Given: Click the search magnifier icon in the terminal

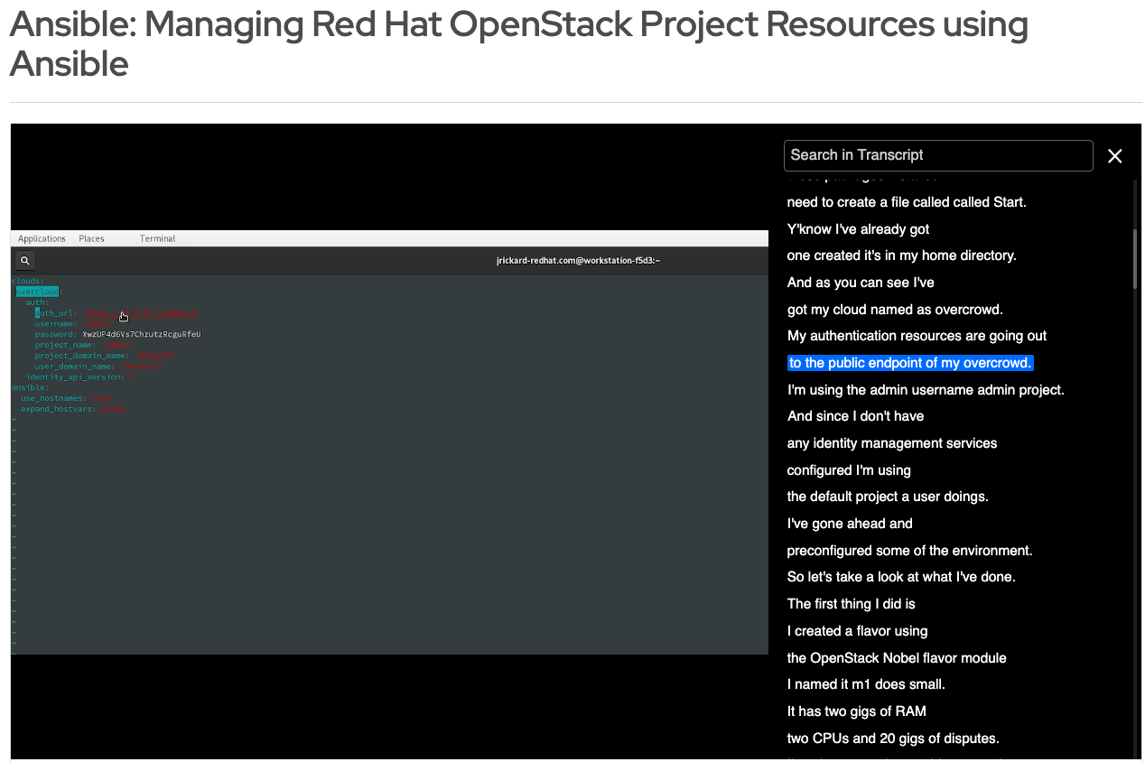Looking at the screenshot, I should [x=24, y=260].
